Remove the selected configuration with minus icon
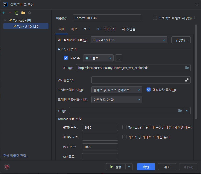This screenshot has width=201, height=174. pyautogui.click(x=10, y=13)
